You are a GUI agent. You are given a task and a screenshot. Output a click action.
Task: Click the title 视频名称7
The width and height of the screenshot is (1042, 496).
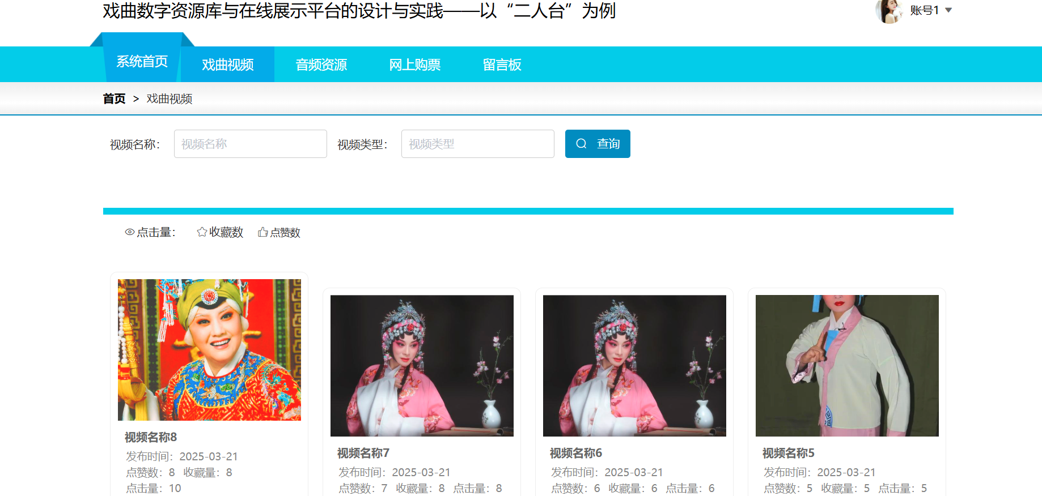(x=363, y=453)
